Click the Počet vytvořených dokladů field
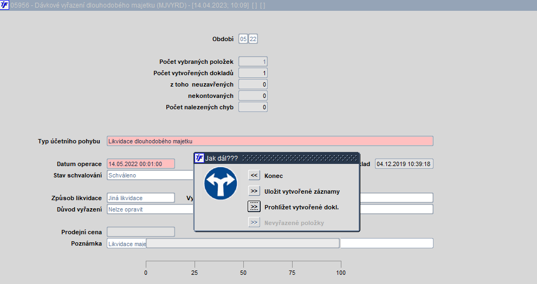The image size is (537, 284). click(x=253, y=73)
